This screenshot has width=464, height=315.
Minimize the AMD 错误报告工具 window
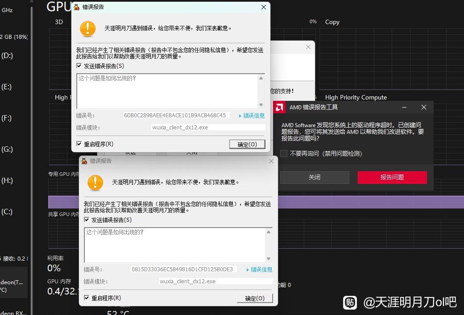coord(404,107)
